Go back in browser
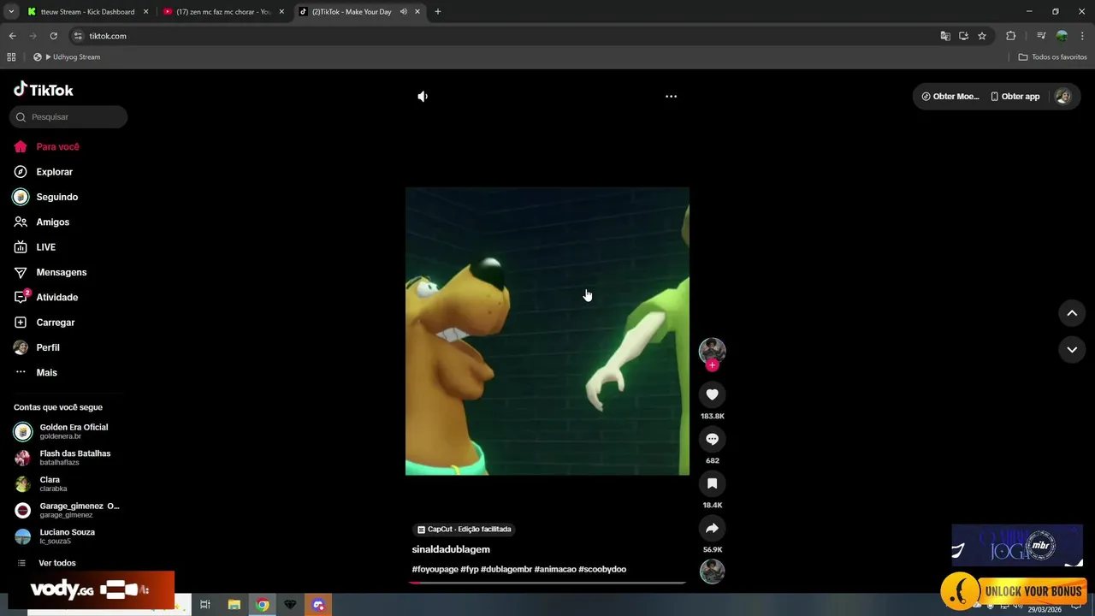 tap(12, 36)
